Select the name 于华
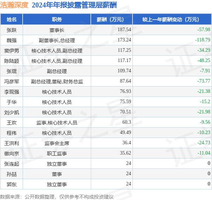The width and height of the screenshot is (212, 200). (x=12, y=102)
